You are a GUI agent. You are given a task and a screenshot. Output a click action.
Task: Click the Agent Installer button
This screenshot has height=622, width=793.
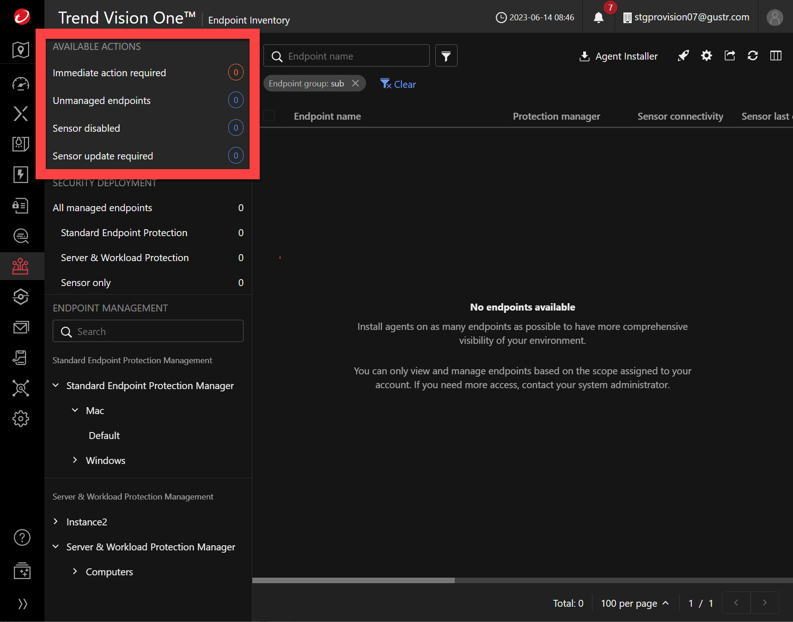[618, 56]
